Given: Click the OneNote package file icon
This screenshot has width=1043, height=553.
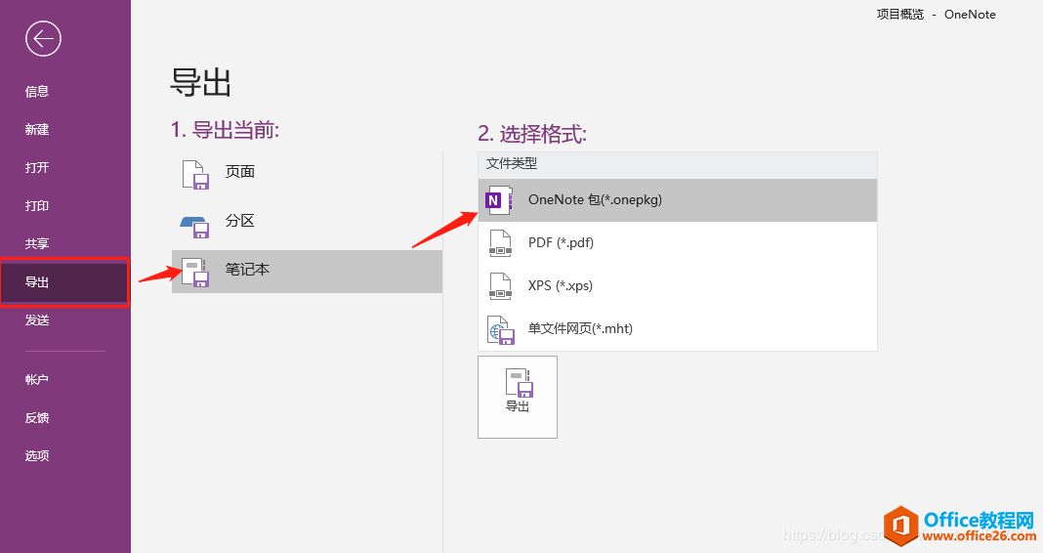Looking at the screenshot, I should tap(500, 200).
